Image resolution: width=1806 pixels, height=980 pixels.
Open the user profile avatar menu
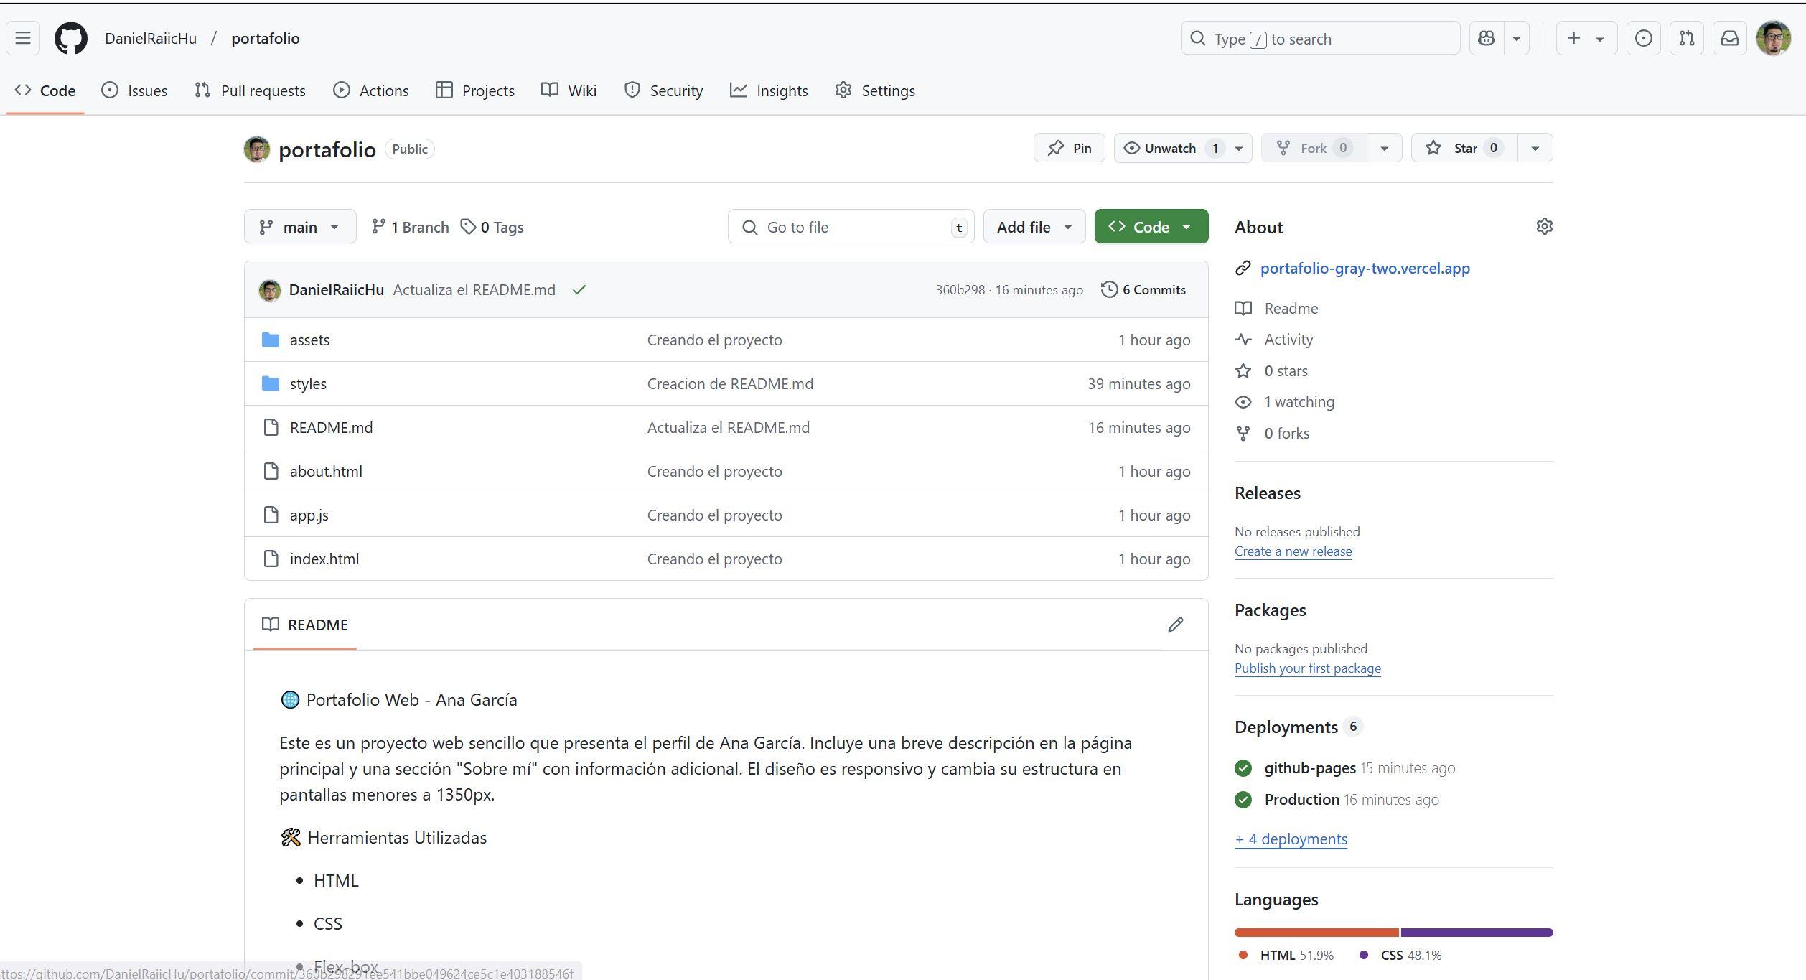(x=1773, y=38)
